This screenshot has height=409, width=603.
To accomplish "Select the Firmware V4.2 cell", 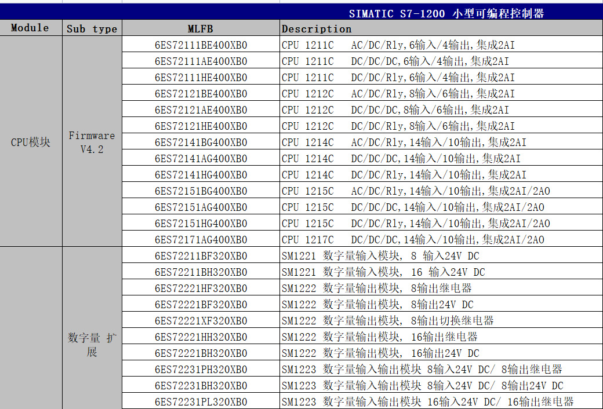I will click(92, 142).
